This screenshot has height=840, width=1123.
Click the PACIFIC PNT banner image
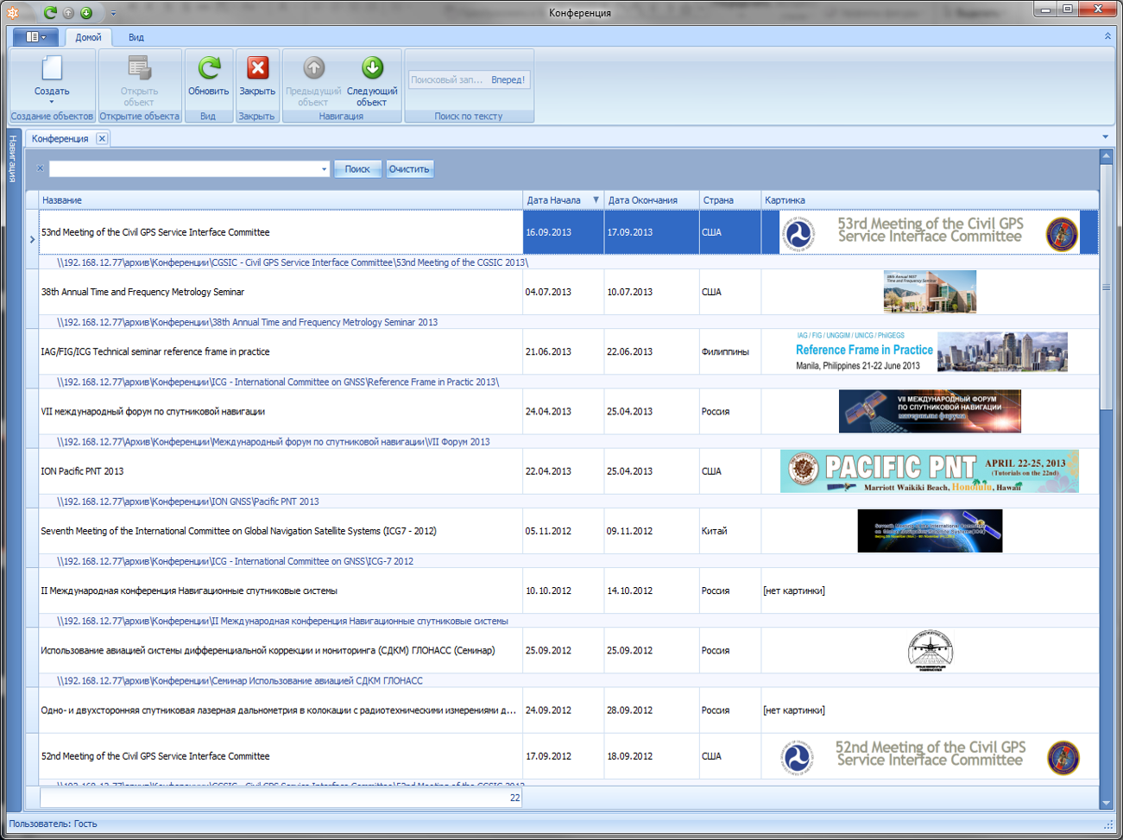point(930,471)
